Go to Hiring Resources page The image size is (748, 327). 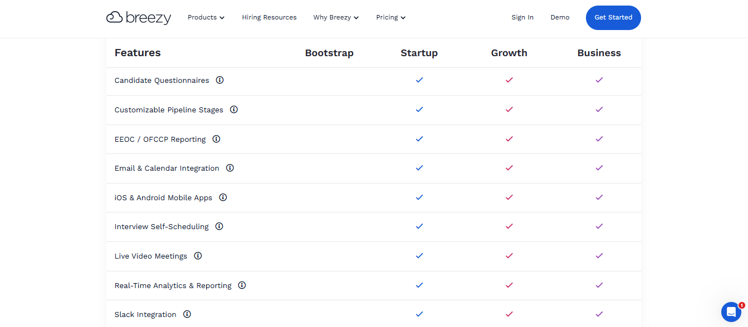click(x=269, y=17)
